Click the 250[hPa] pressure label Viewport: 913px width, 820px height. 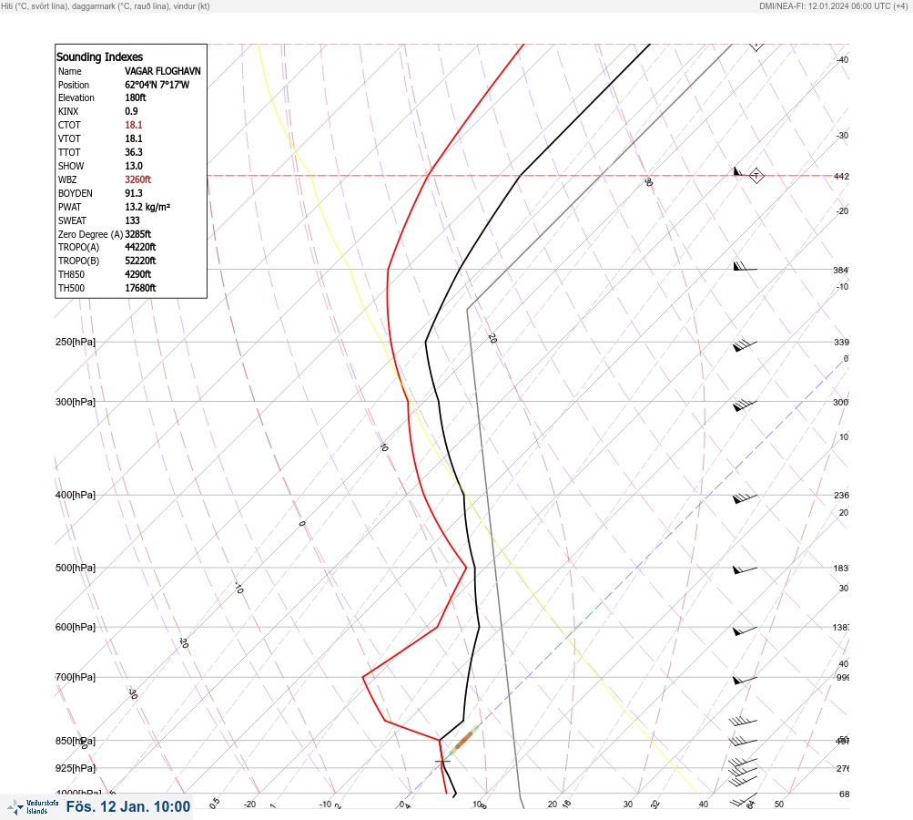[76, 342]
